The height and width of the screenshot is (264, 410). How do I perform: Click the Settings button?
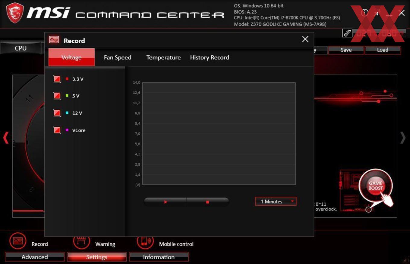coord(96,257)
